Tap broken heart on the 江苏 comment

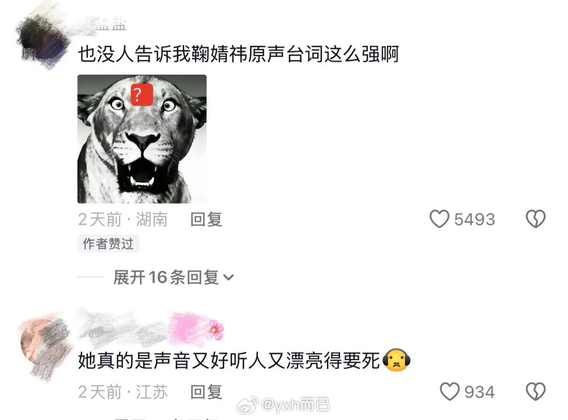535,392
